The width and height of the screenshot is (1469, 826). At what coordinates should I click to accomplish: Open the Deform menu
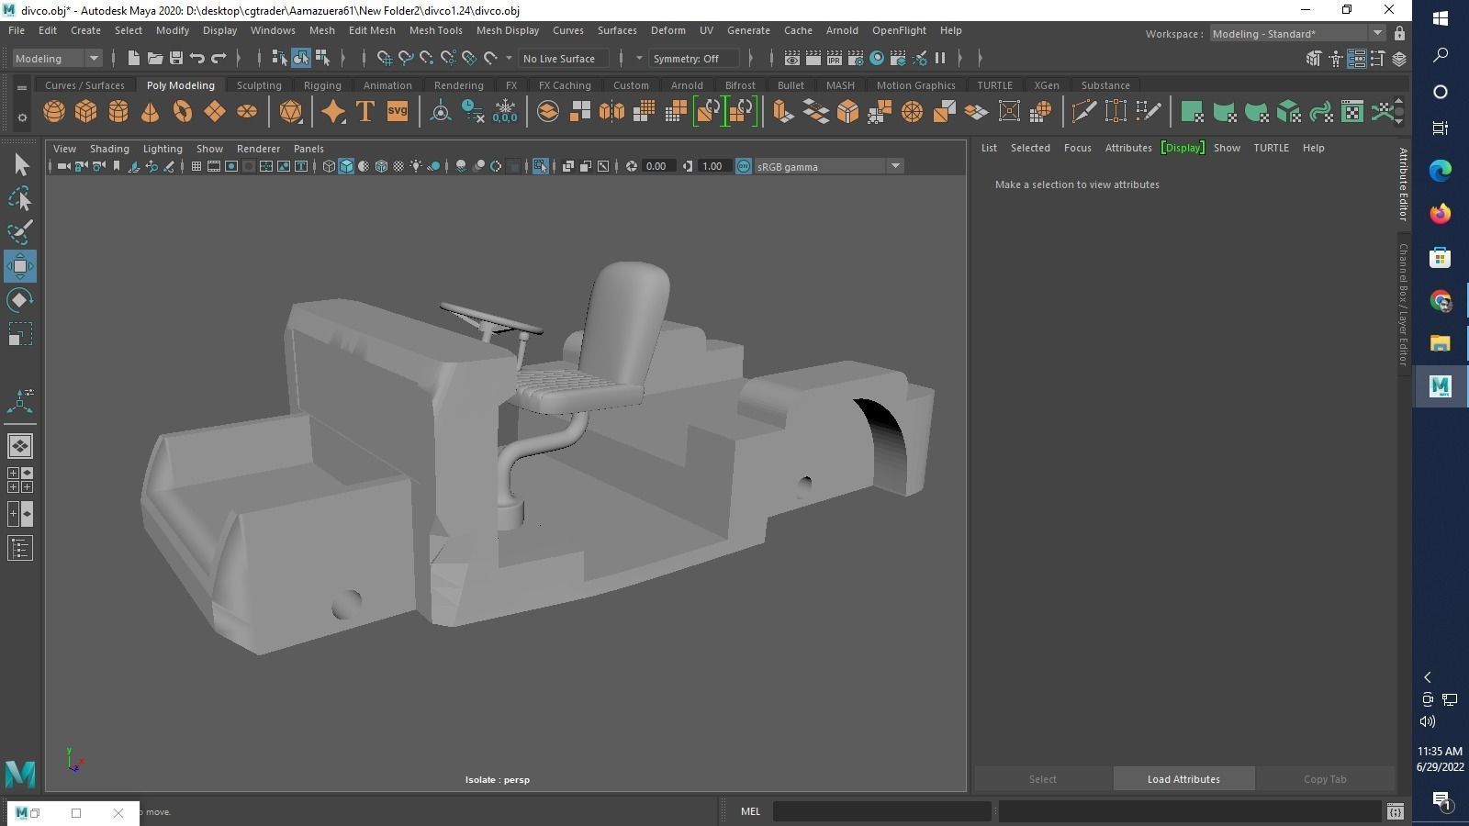pyautogui.click(x=667, y=30)
